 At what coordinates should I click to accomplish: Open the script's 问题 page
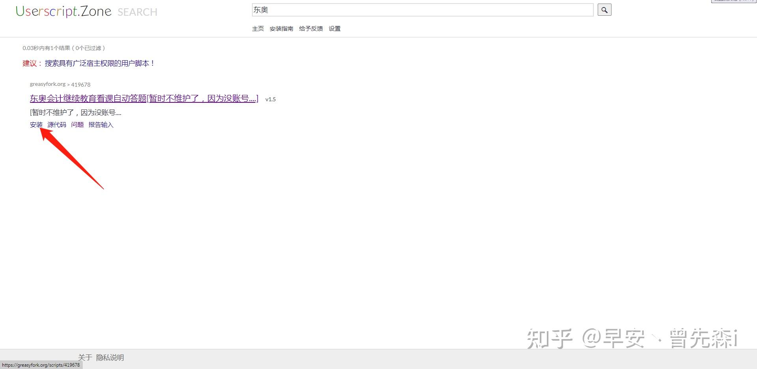[77, 125]
